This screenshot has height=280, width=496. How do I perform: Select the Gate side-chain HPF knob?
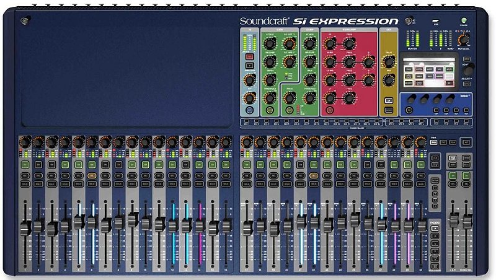[x=289, y=61]
